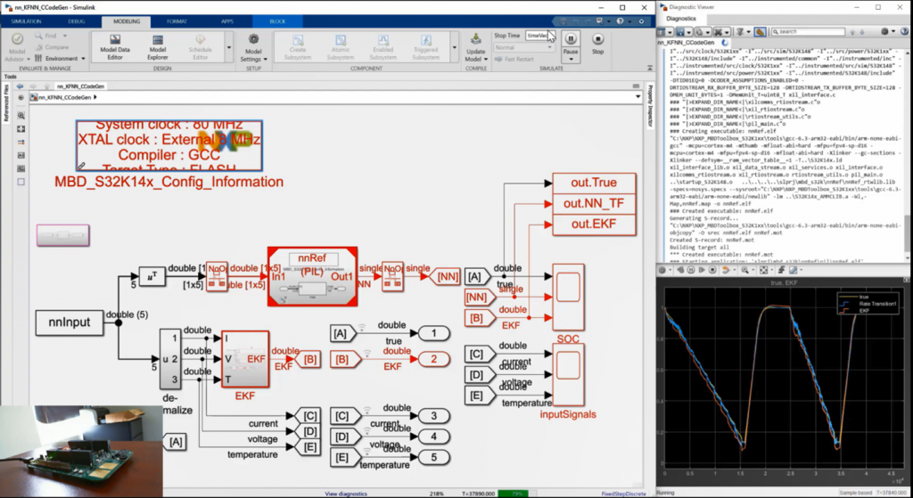This screenshot has height=498, width=913.
Task: Click View diagnostics link in status bar
Action: tap(343, 493)
